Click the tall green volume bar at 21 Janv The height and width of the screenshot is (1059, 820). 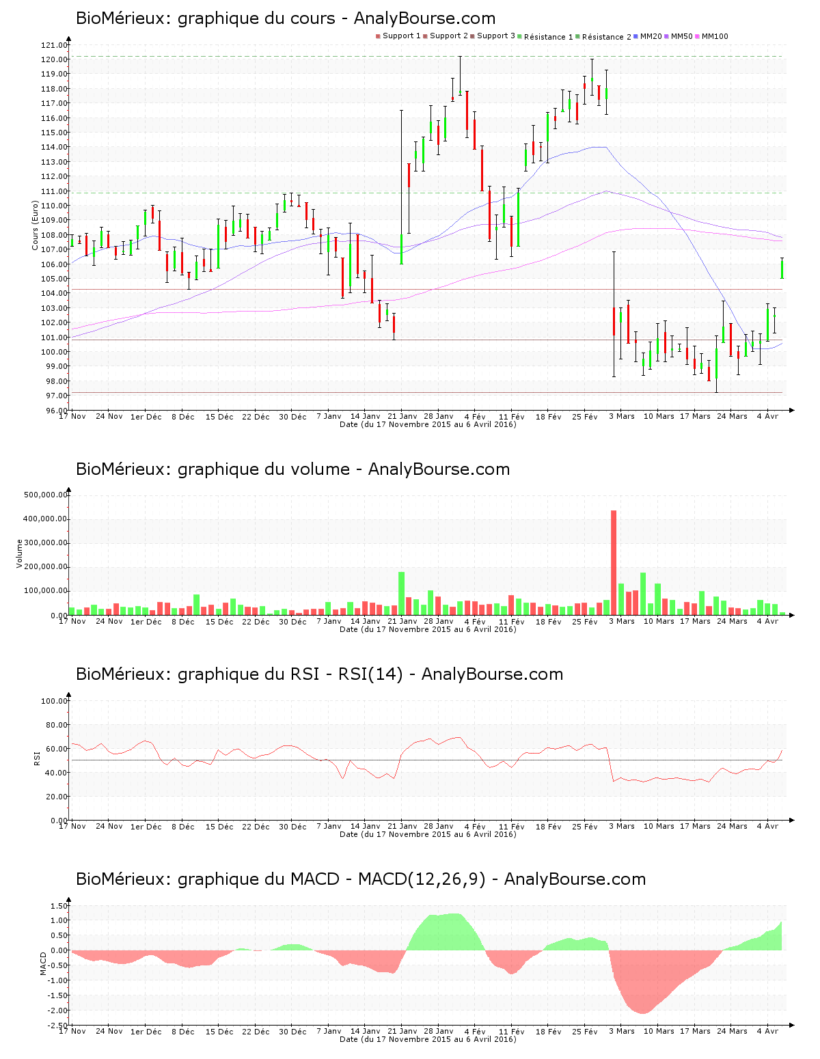pos(402,593)
